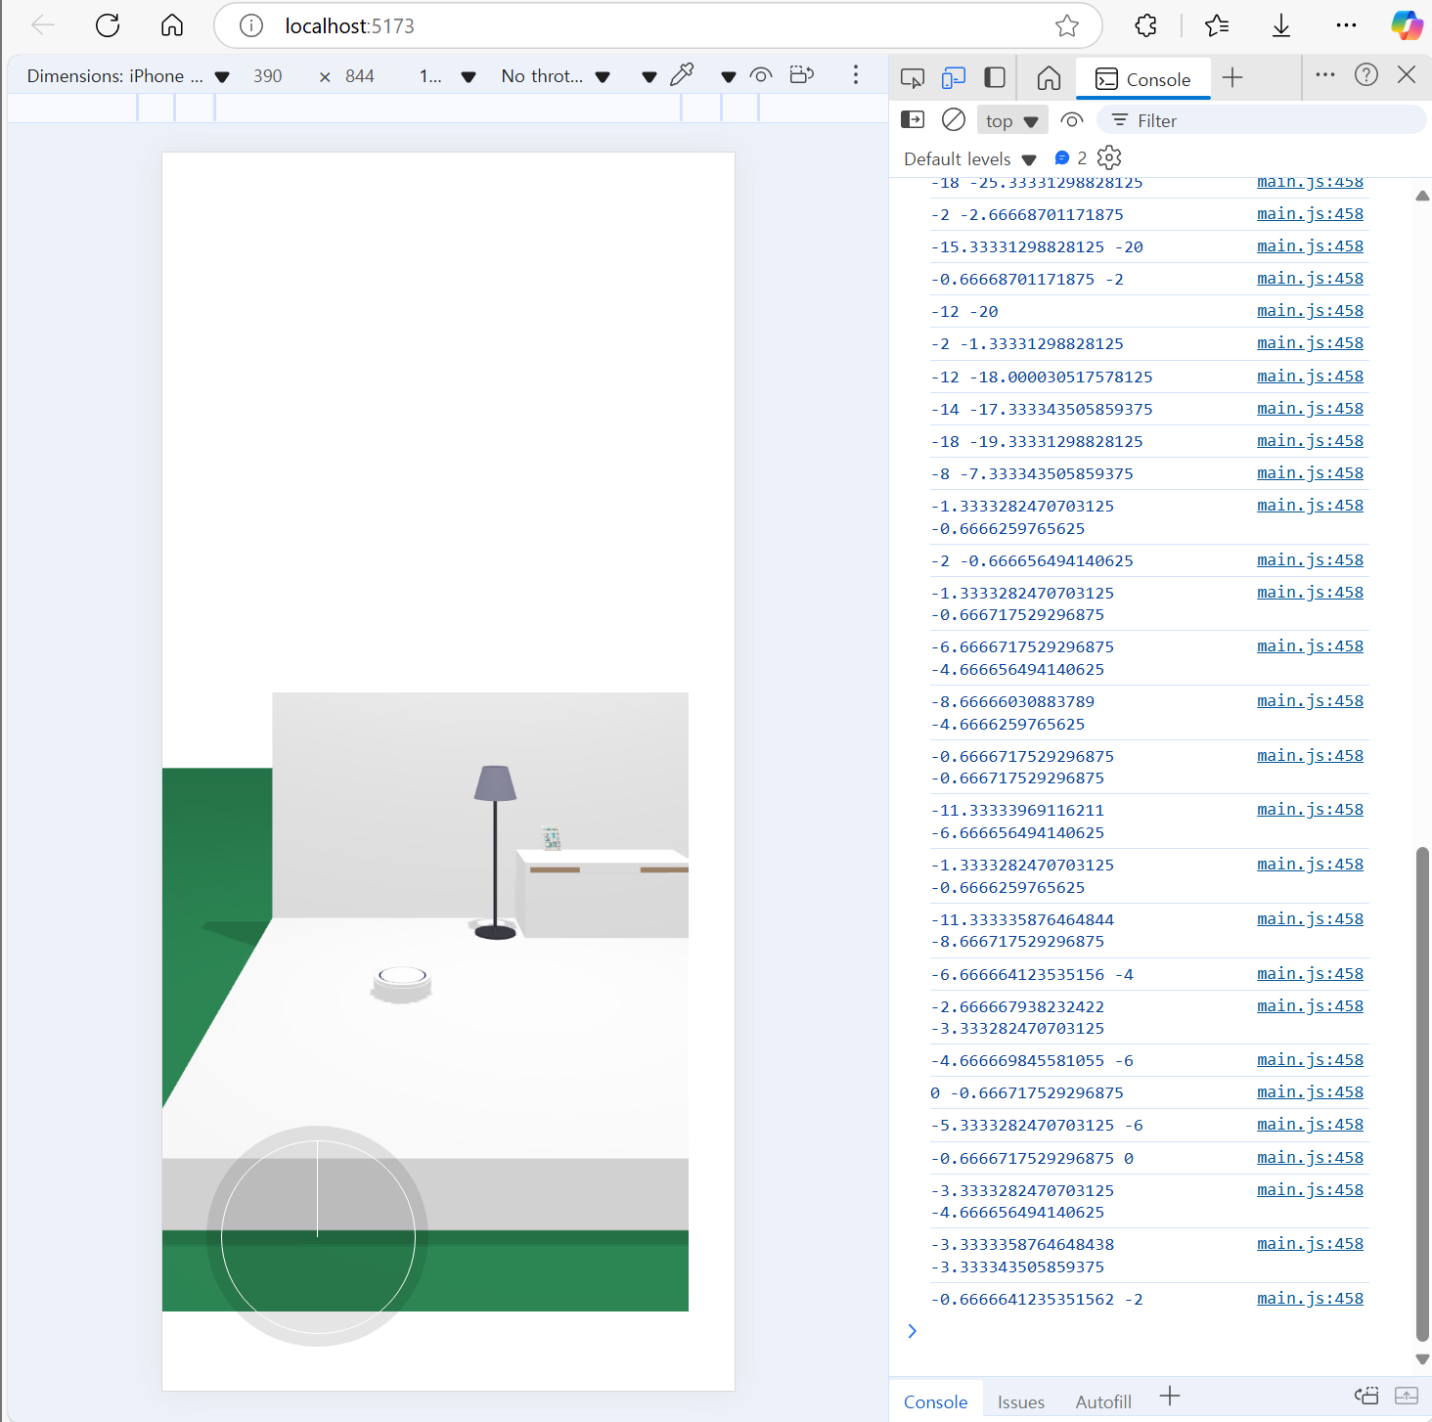Click the console prompt chevron

(x=912, y=1331)
